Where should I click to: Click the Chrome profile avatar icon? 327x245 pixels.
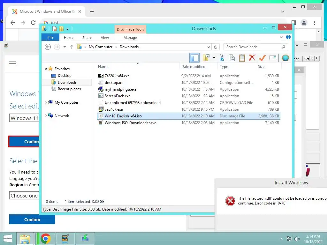(x=304, y=23)
